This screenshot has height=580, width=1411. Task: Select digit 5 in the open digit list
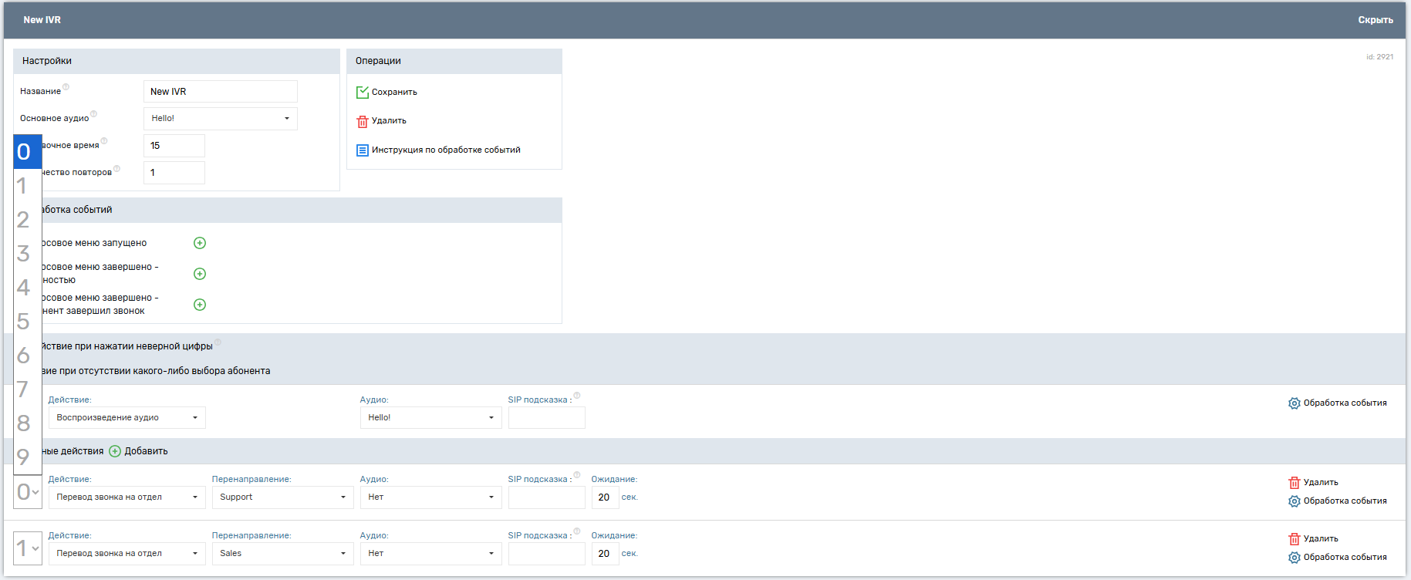(x=24, y=322)
